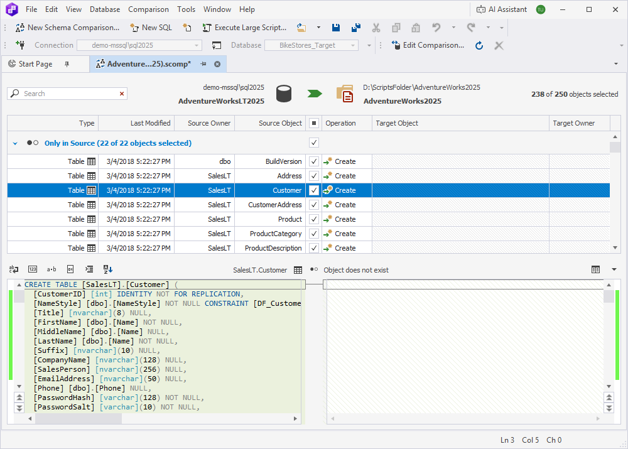Click the side-by-side layout view icon

pyautogui.click(x=595, y=269)
